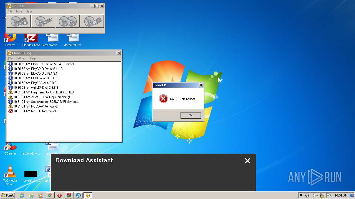Open Help menu in CloneCD Log window

pyautogui.click(x=33, y=58)
